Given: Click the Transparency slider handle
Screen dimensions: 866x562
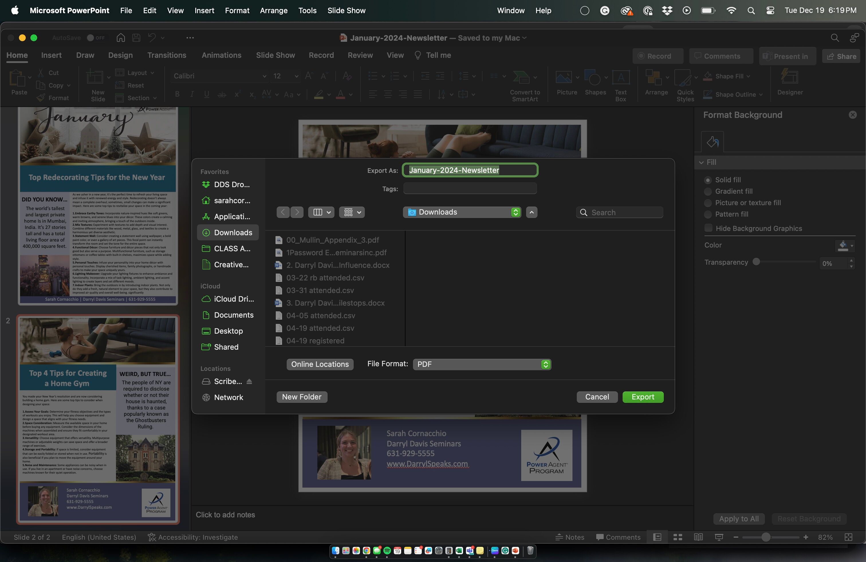Looking at the screenshot, I should (x=756, y=262).
